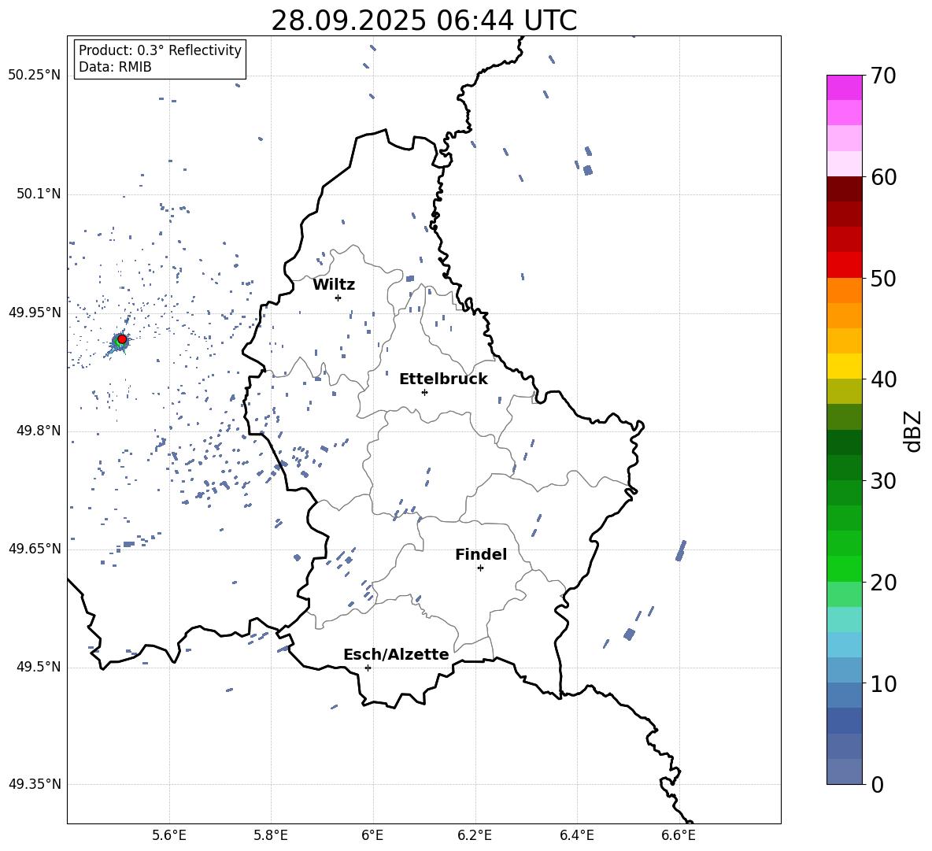Click the colorbar tick label 0
This screenshot has width=932, height=851.
point(877,785)
